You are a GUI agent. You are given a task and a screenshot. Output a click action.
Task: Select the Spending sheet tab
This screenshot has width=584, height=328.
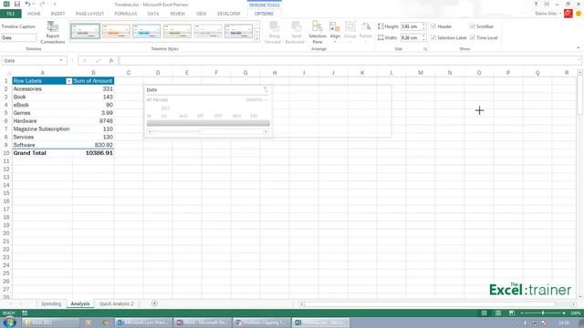pos(51,303)
